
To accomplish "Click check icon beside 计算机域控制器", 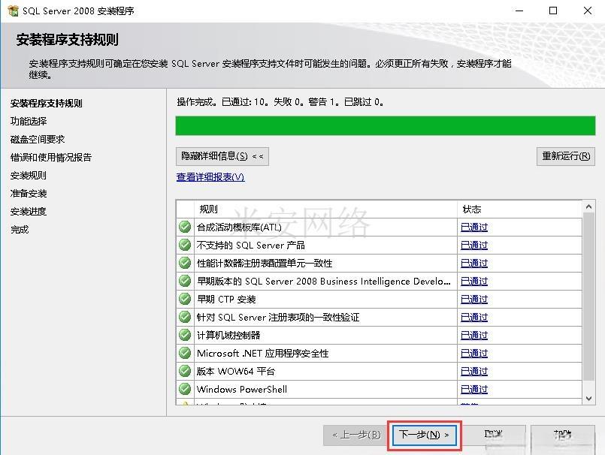I will [185, 335].
